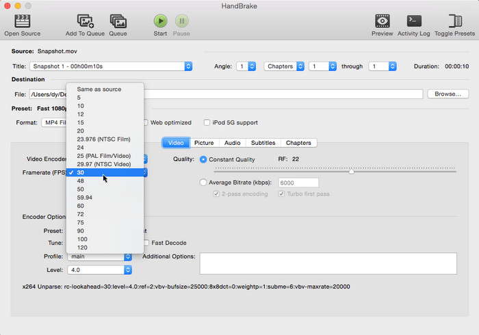The height and width of the screenshot is (335, 479).
Task: Choose 48 fps in framerate menu
Action: 105,181
